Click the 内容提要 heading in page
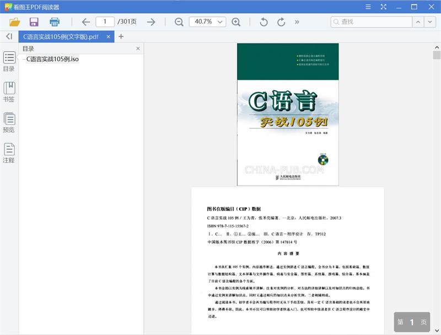The width and height of the screenshot is (441, 335). 288,254
